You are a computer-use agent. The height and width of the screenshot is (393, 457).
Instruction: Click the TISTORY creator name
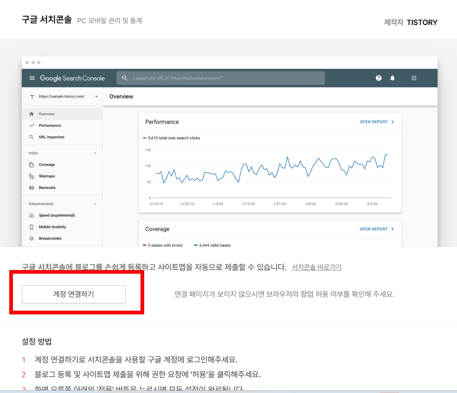coord(422,23)
